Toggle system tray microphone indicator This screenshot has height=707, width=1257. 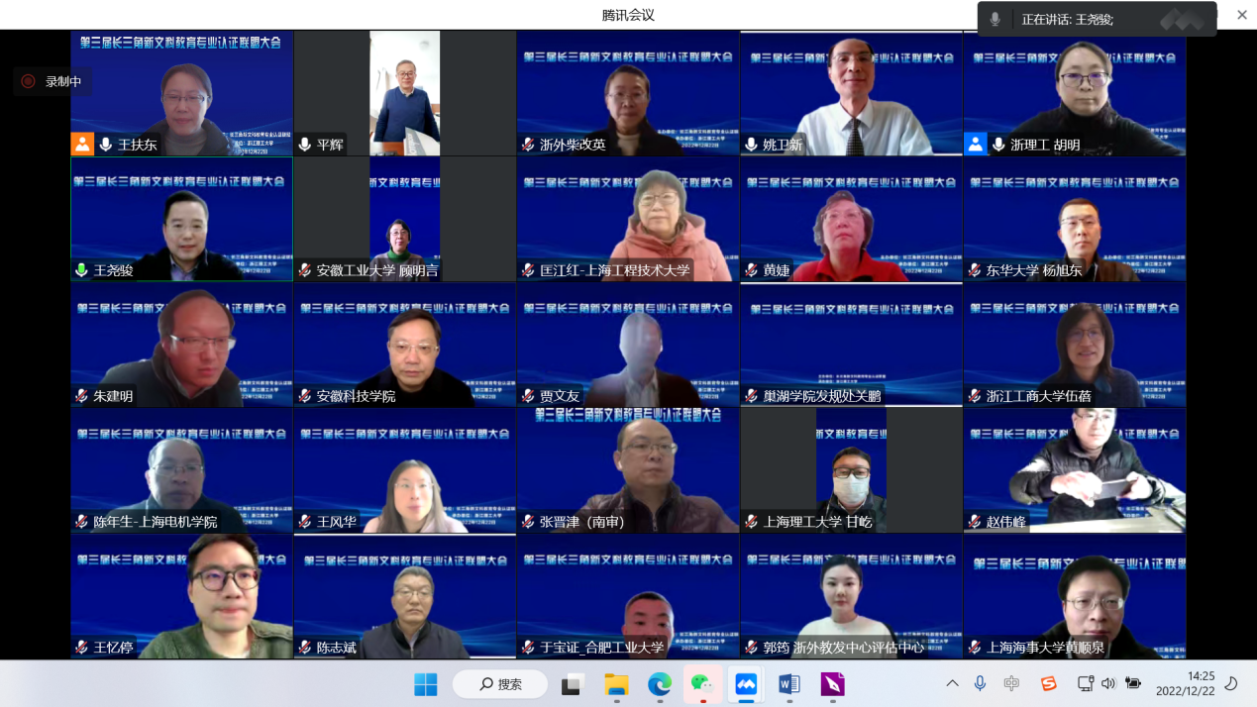coord(980,683)
